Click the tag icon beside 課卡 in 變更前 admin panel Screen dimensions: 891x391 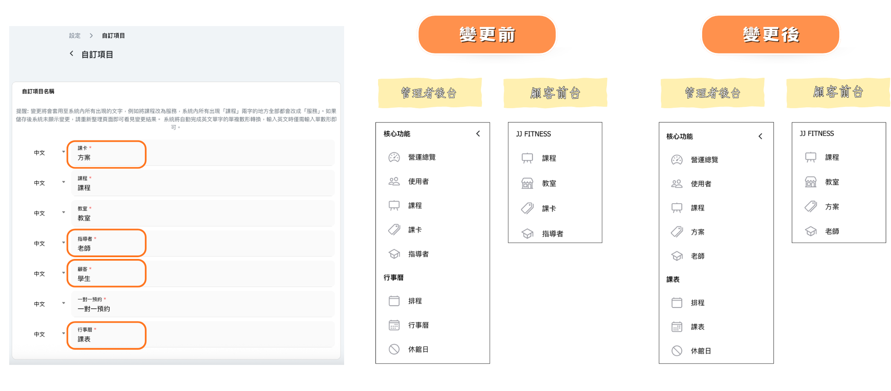[x=394, y=230]
